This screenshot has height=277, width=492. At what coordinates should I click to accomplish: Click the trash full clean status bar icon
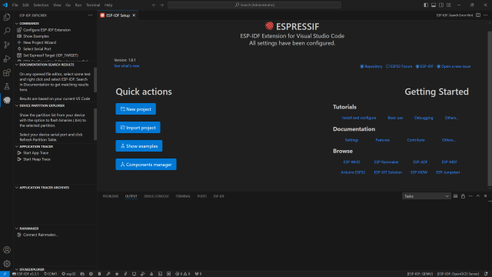coord(99,274)
